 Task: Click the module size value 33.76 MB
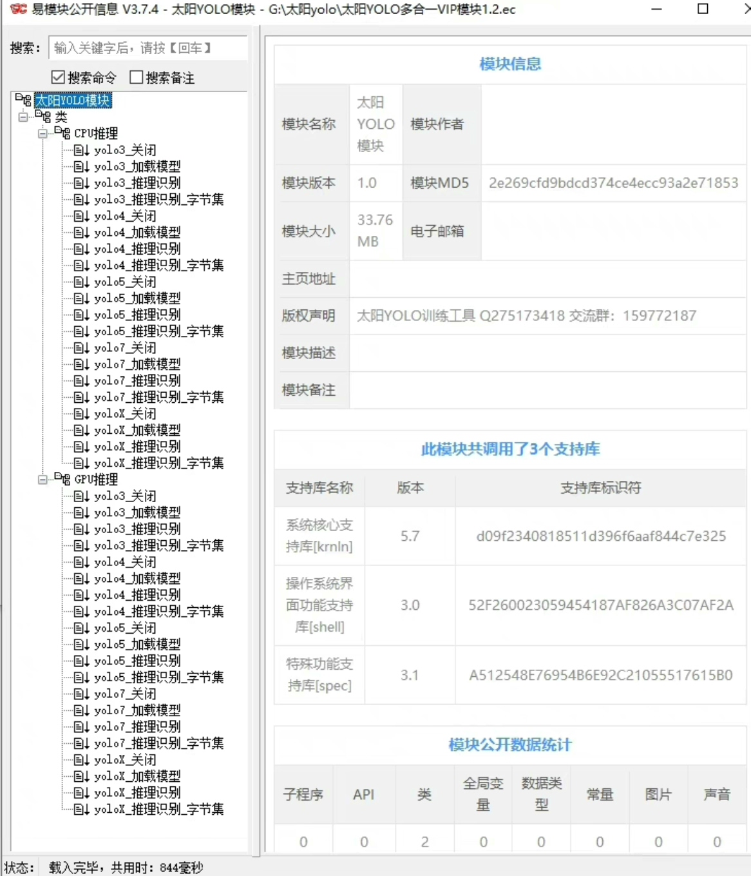(375, 231)
